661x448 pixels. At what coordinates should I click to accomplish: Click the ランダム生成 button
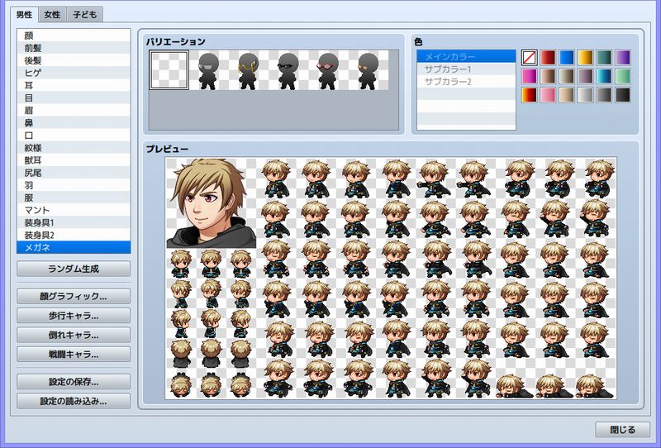(74, 269)
